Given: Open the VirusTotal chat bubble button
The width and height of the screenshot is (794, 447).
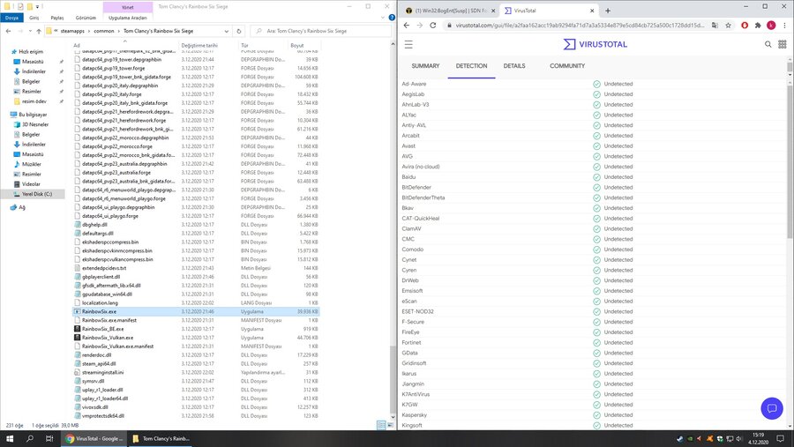Looking at the screenshot, I should [x=772, y=408].
